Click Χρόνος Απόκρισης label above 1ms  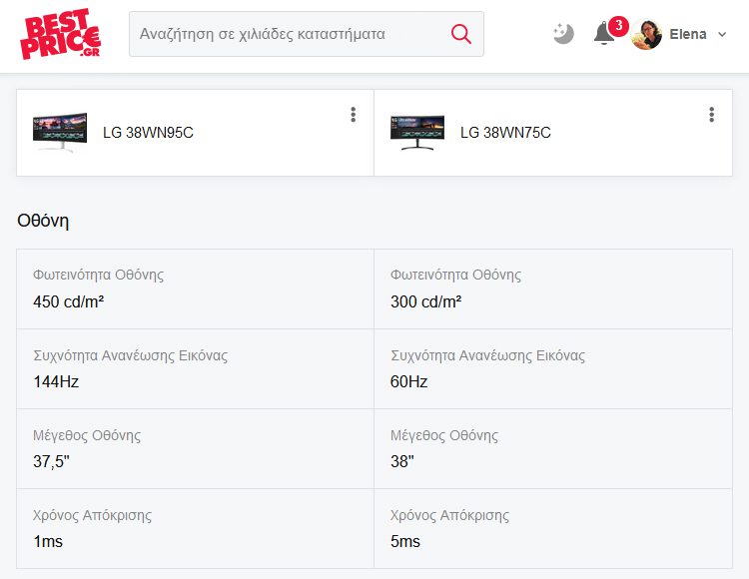click(x=92, y=515)
